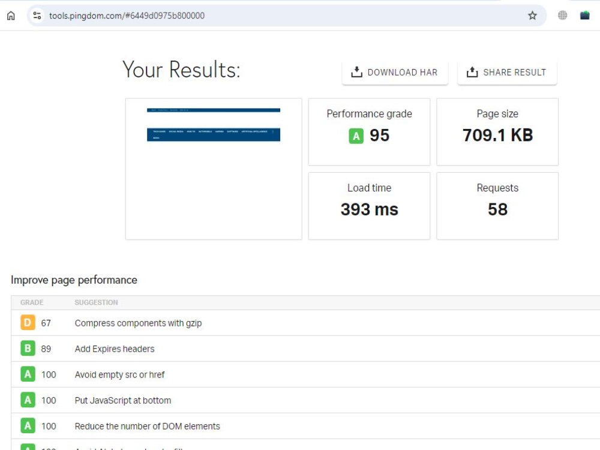
Task: Open the dark teal extension icon
Action: pyautogui.click(x=584, y=16)
